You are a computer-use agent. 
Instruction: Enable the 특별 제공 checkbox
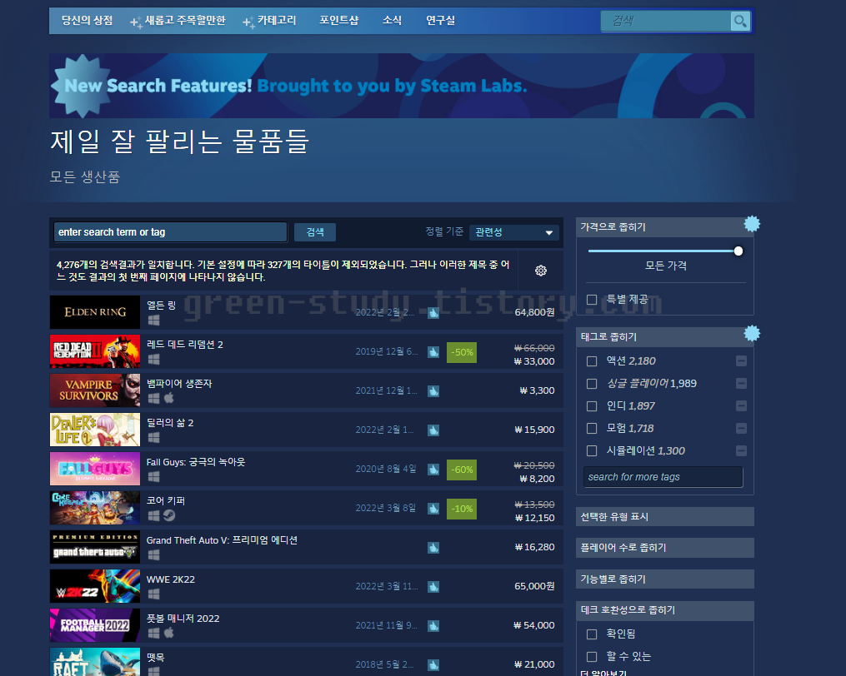tap(592, 300)
